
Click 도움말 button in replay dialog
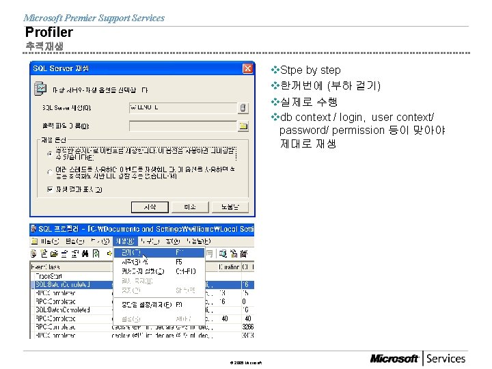click(230, 207)
